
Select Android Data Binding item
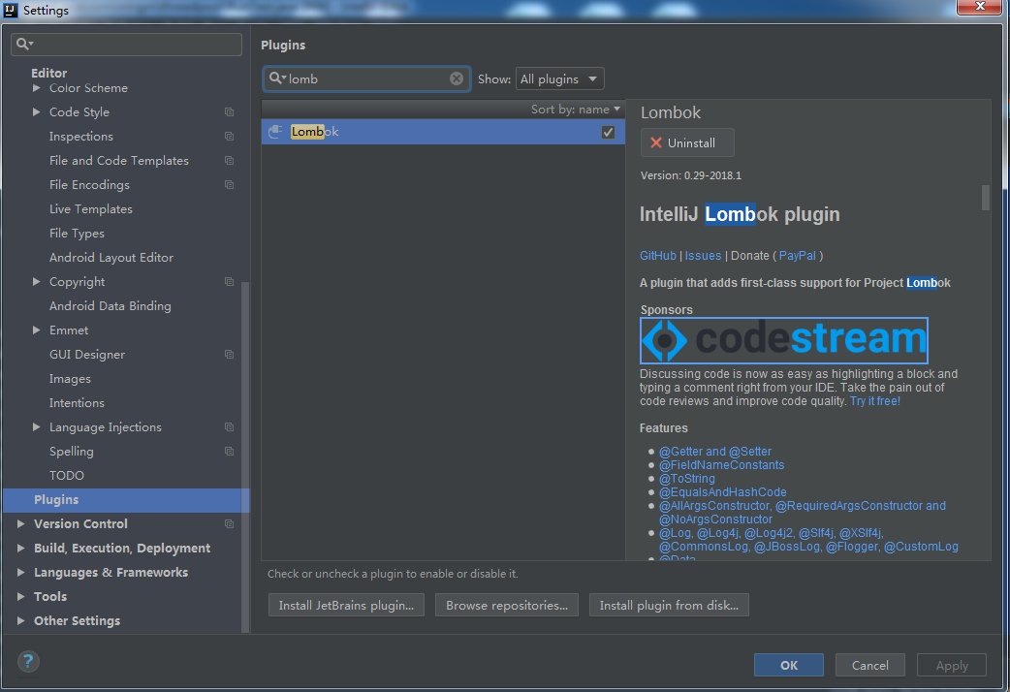coord(110,306)
